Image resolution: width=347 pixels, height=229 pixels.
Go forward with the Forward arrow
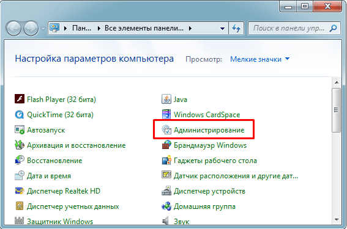[31, 28]
